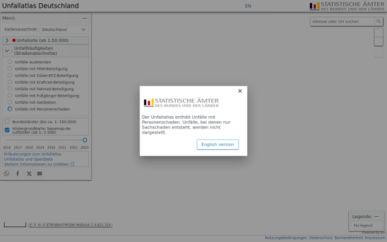Open 'Erläuterungen zum Unfallatlas' link
This screenshot has width=387, height=242.
(x=33, y=154)
